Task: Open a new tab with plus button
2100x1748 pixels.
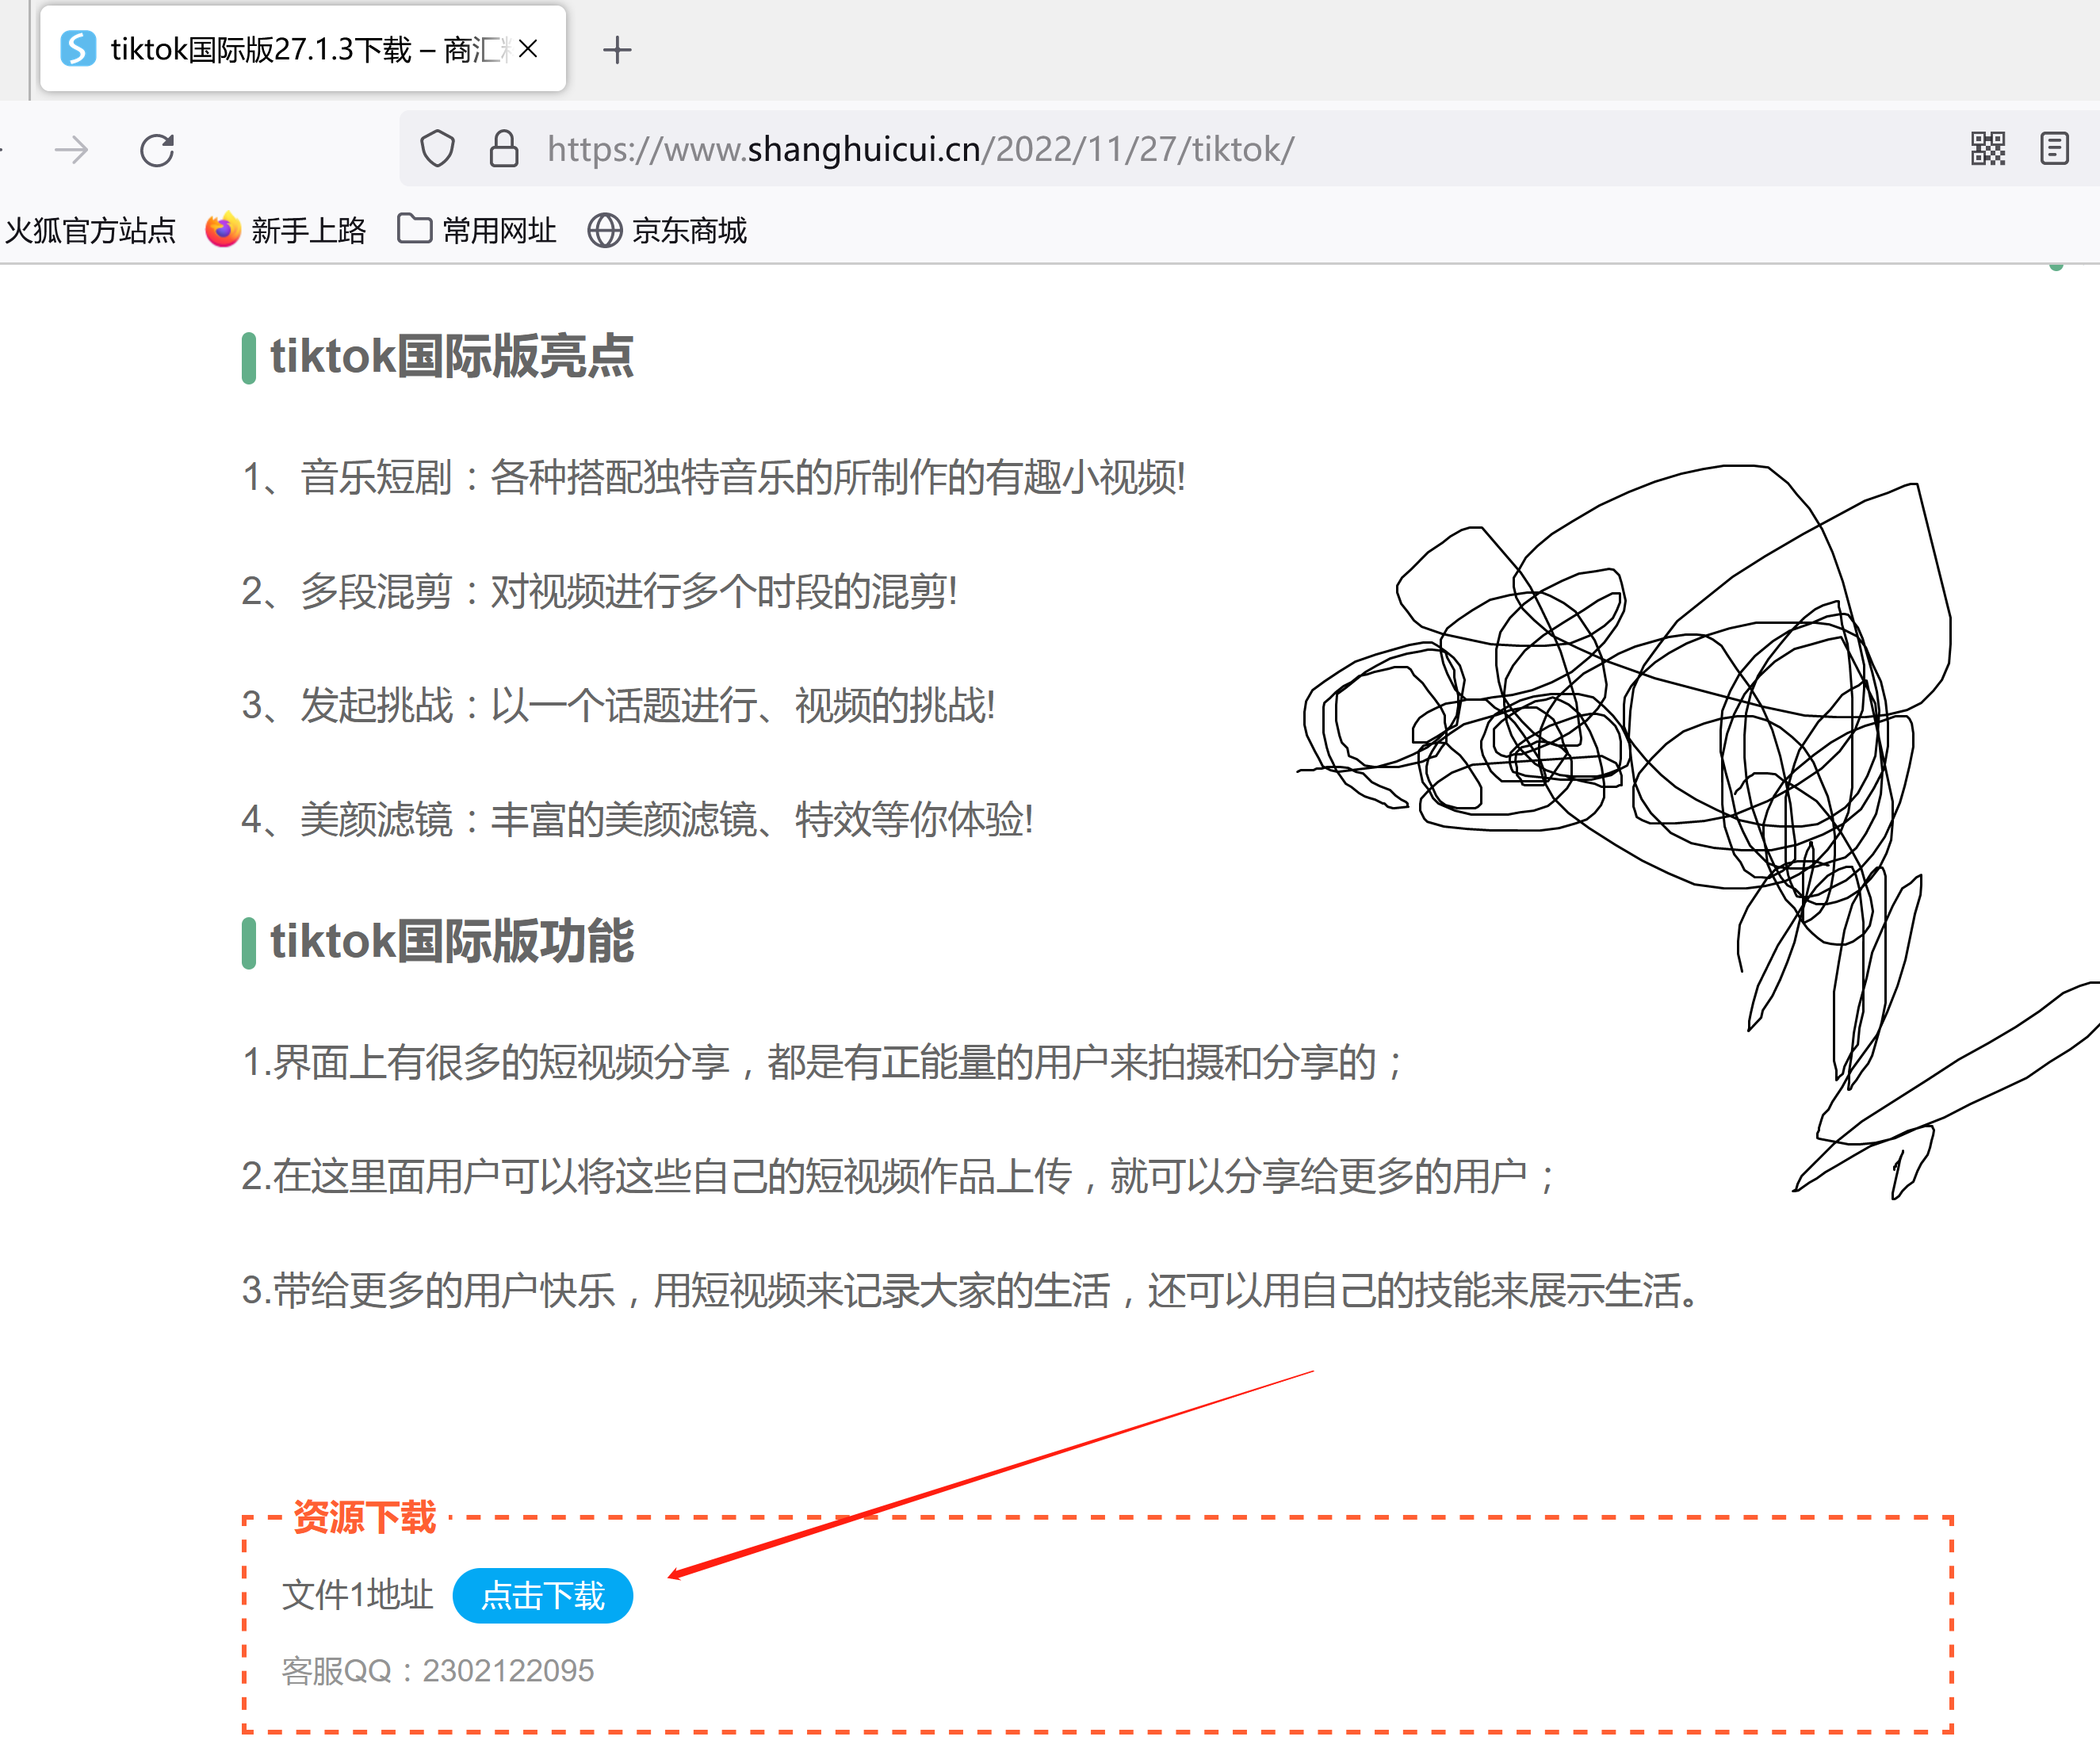Action: [617, 50]
